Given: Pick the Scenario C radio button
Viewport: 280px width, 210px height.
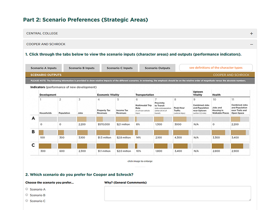Looking at the screenshot, I should click(x=27, y=201).
